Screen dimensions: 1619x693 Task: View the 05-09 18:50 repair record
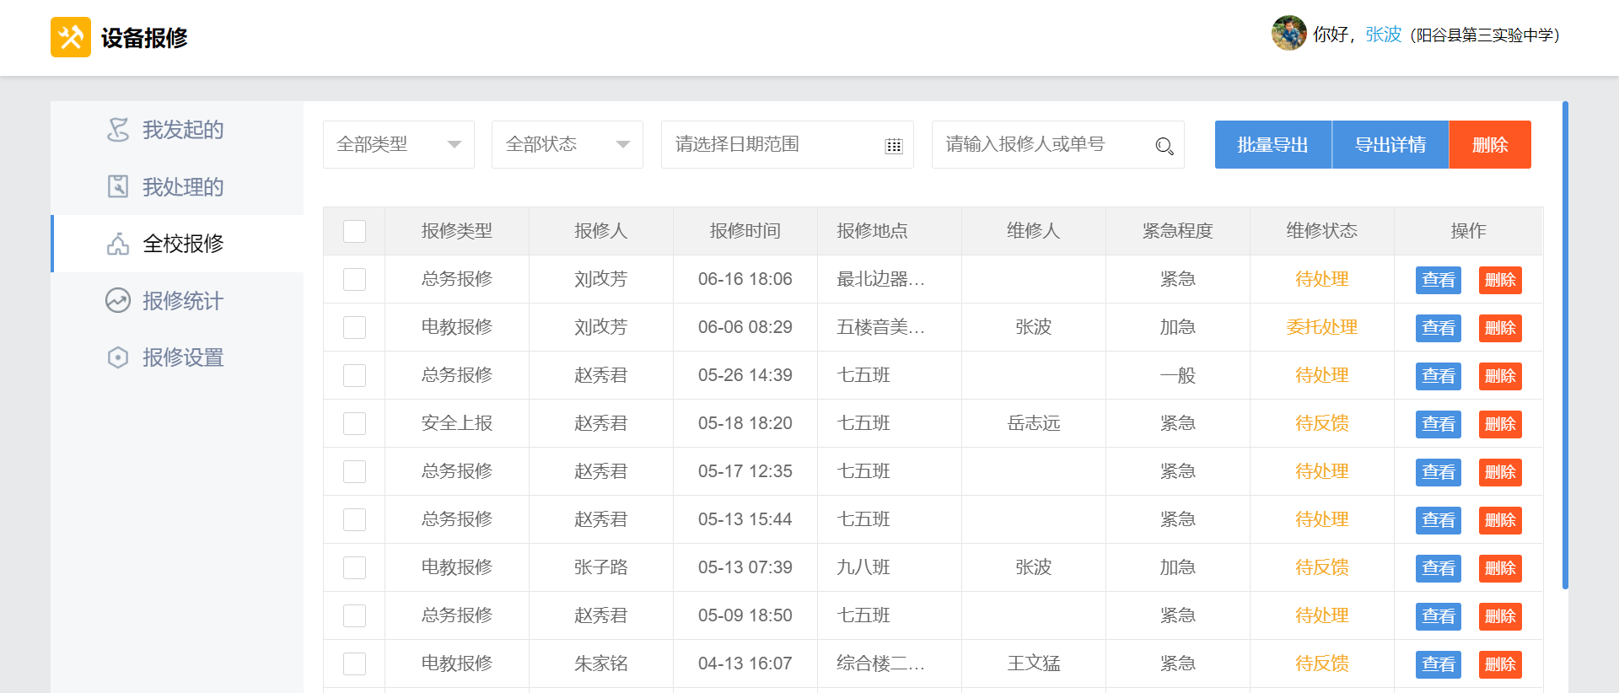1439,616
